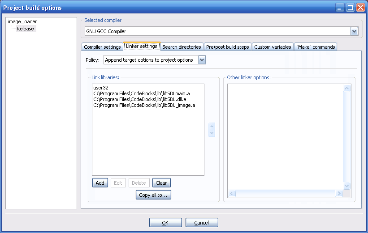Select image_loader project in tree

pyautogui.click(x=22, y=21)
